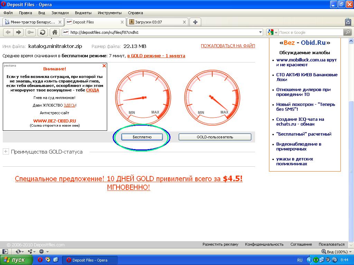Image resolution: width=354 pixels, height=265 pixels.
Task: Click ПОЖАЛОВАТЬСЯ НА ФАЙЛ link
Action: pos(228,46)
